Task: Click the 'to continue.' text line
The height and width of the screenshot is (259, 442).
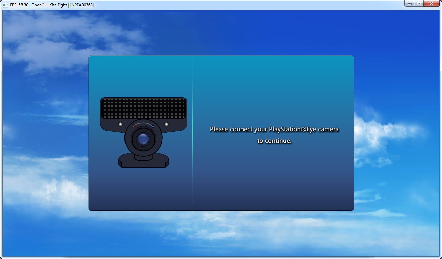Action: (275, 141)
